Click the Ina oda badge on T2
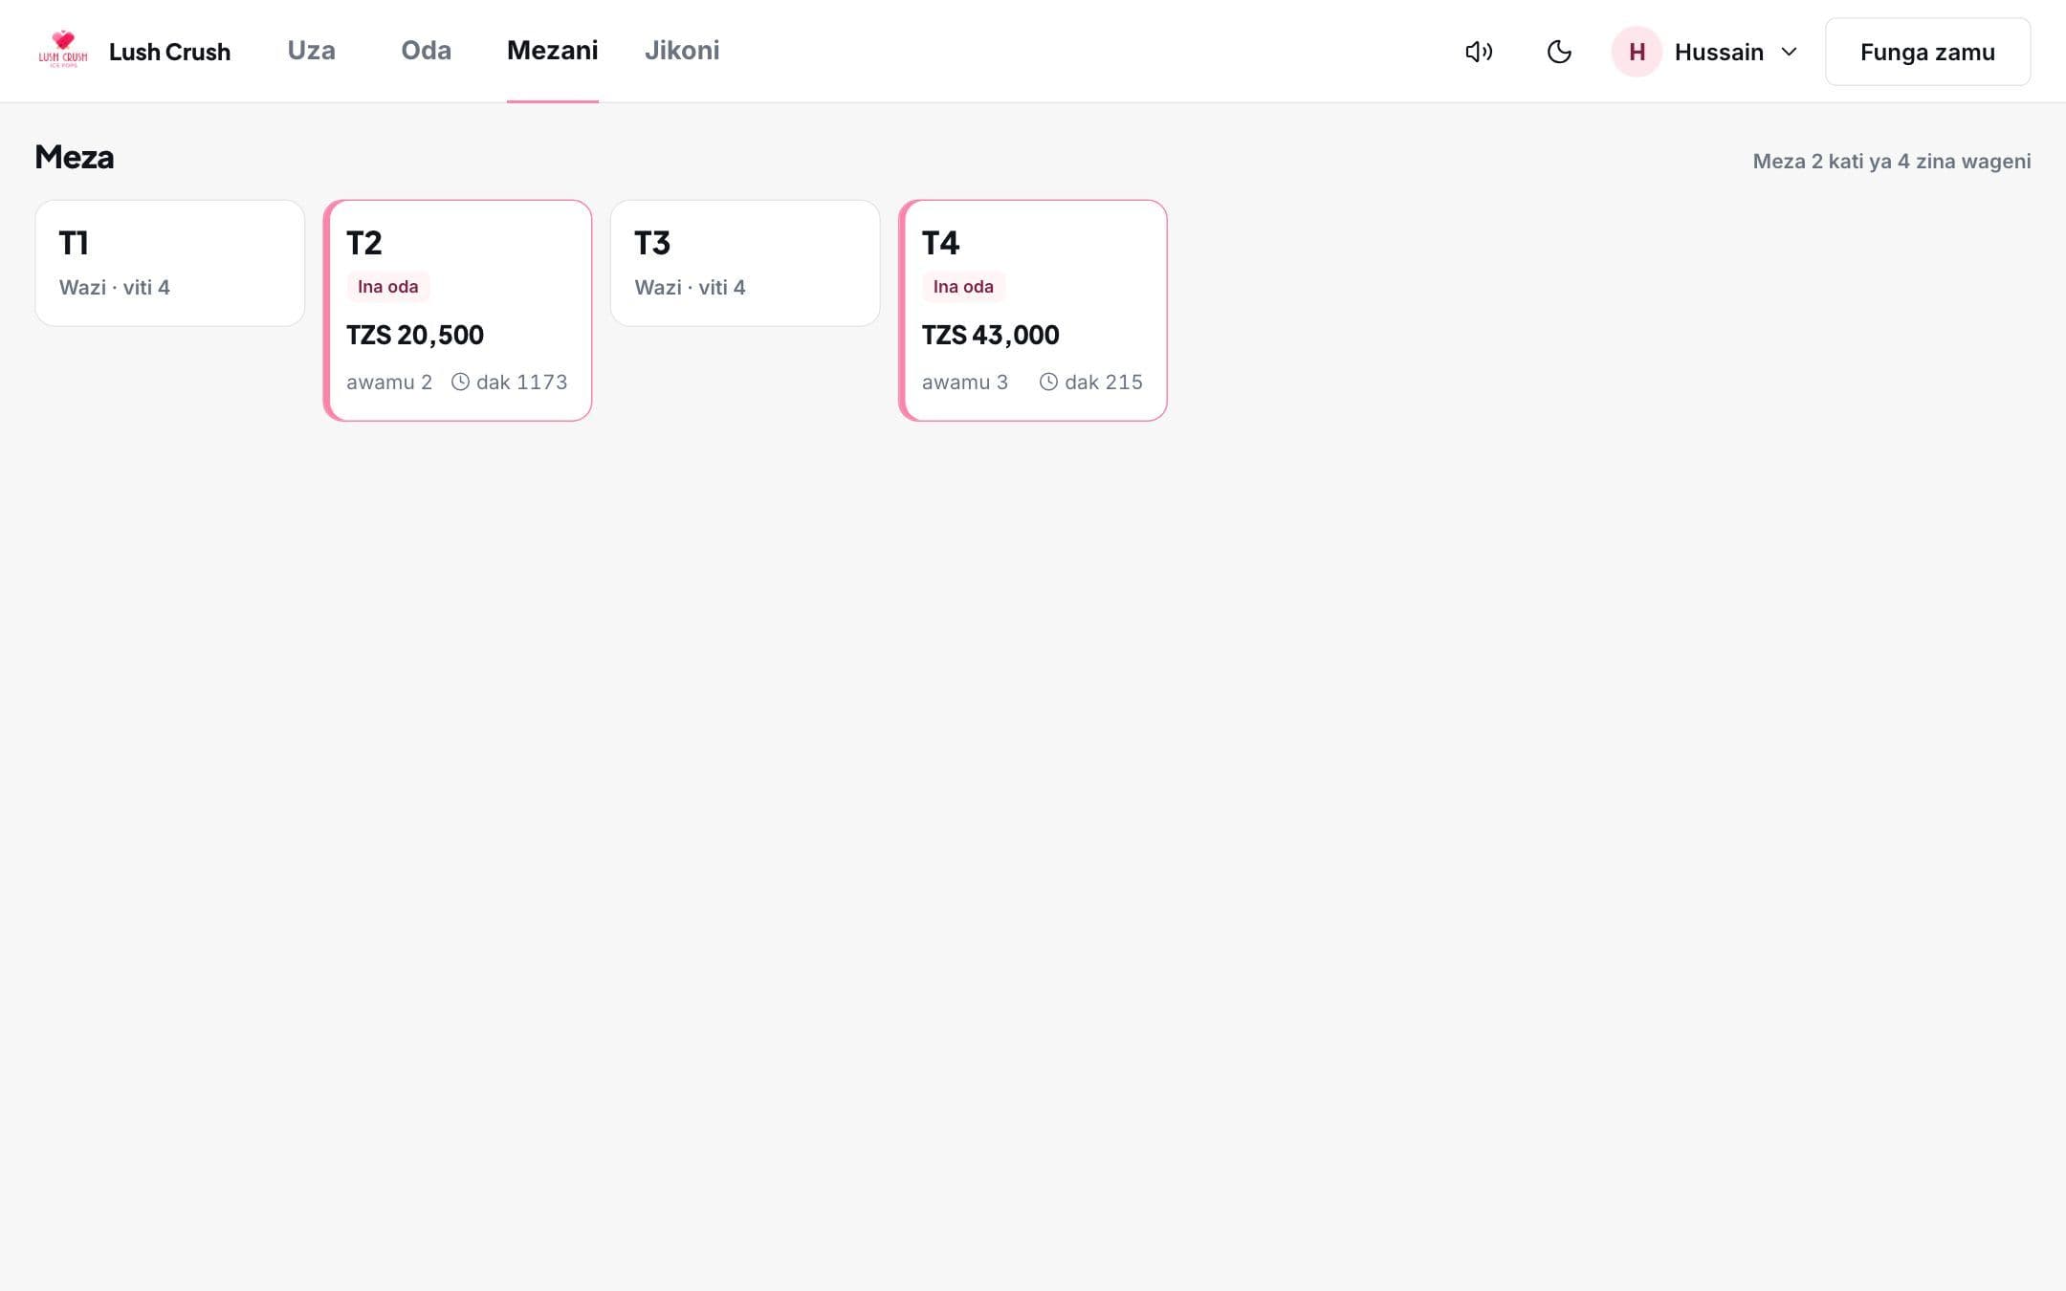The width and height of the screenshot is (2066, 1291). coord(387,287)
